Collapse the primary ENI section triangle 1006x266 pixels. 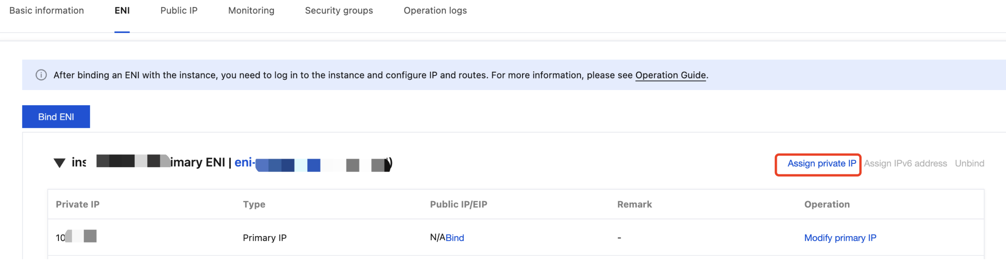60,163
